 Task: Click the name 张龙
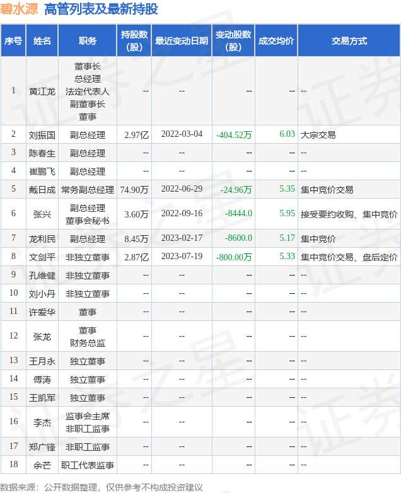pos(42,337)
